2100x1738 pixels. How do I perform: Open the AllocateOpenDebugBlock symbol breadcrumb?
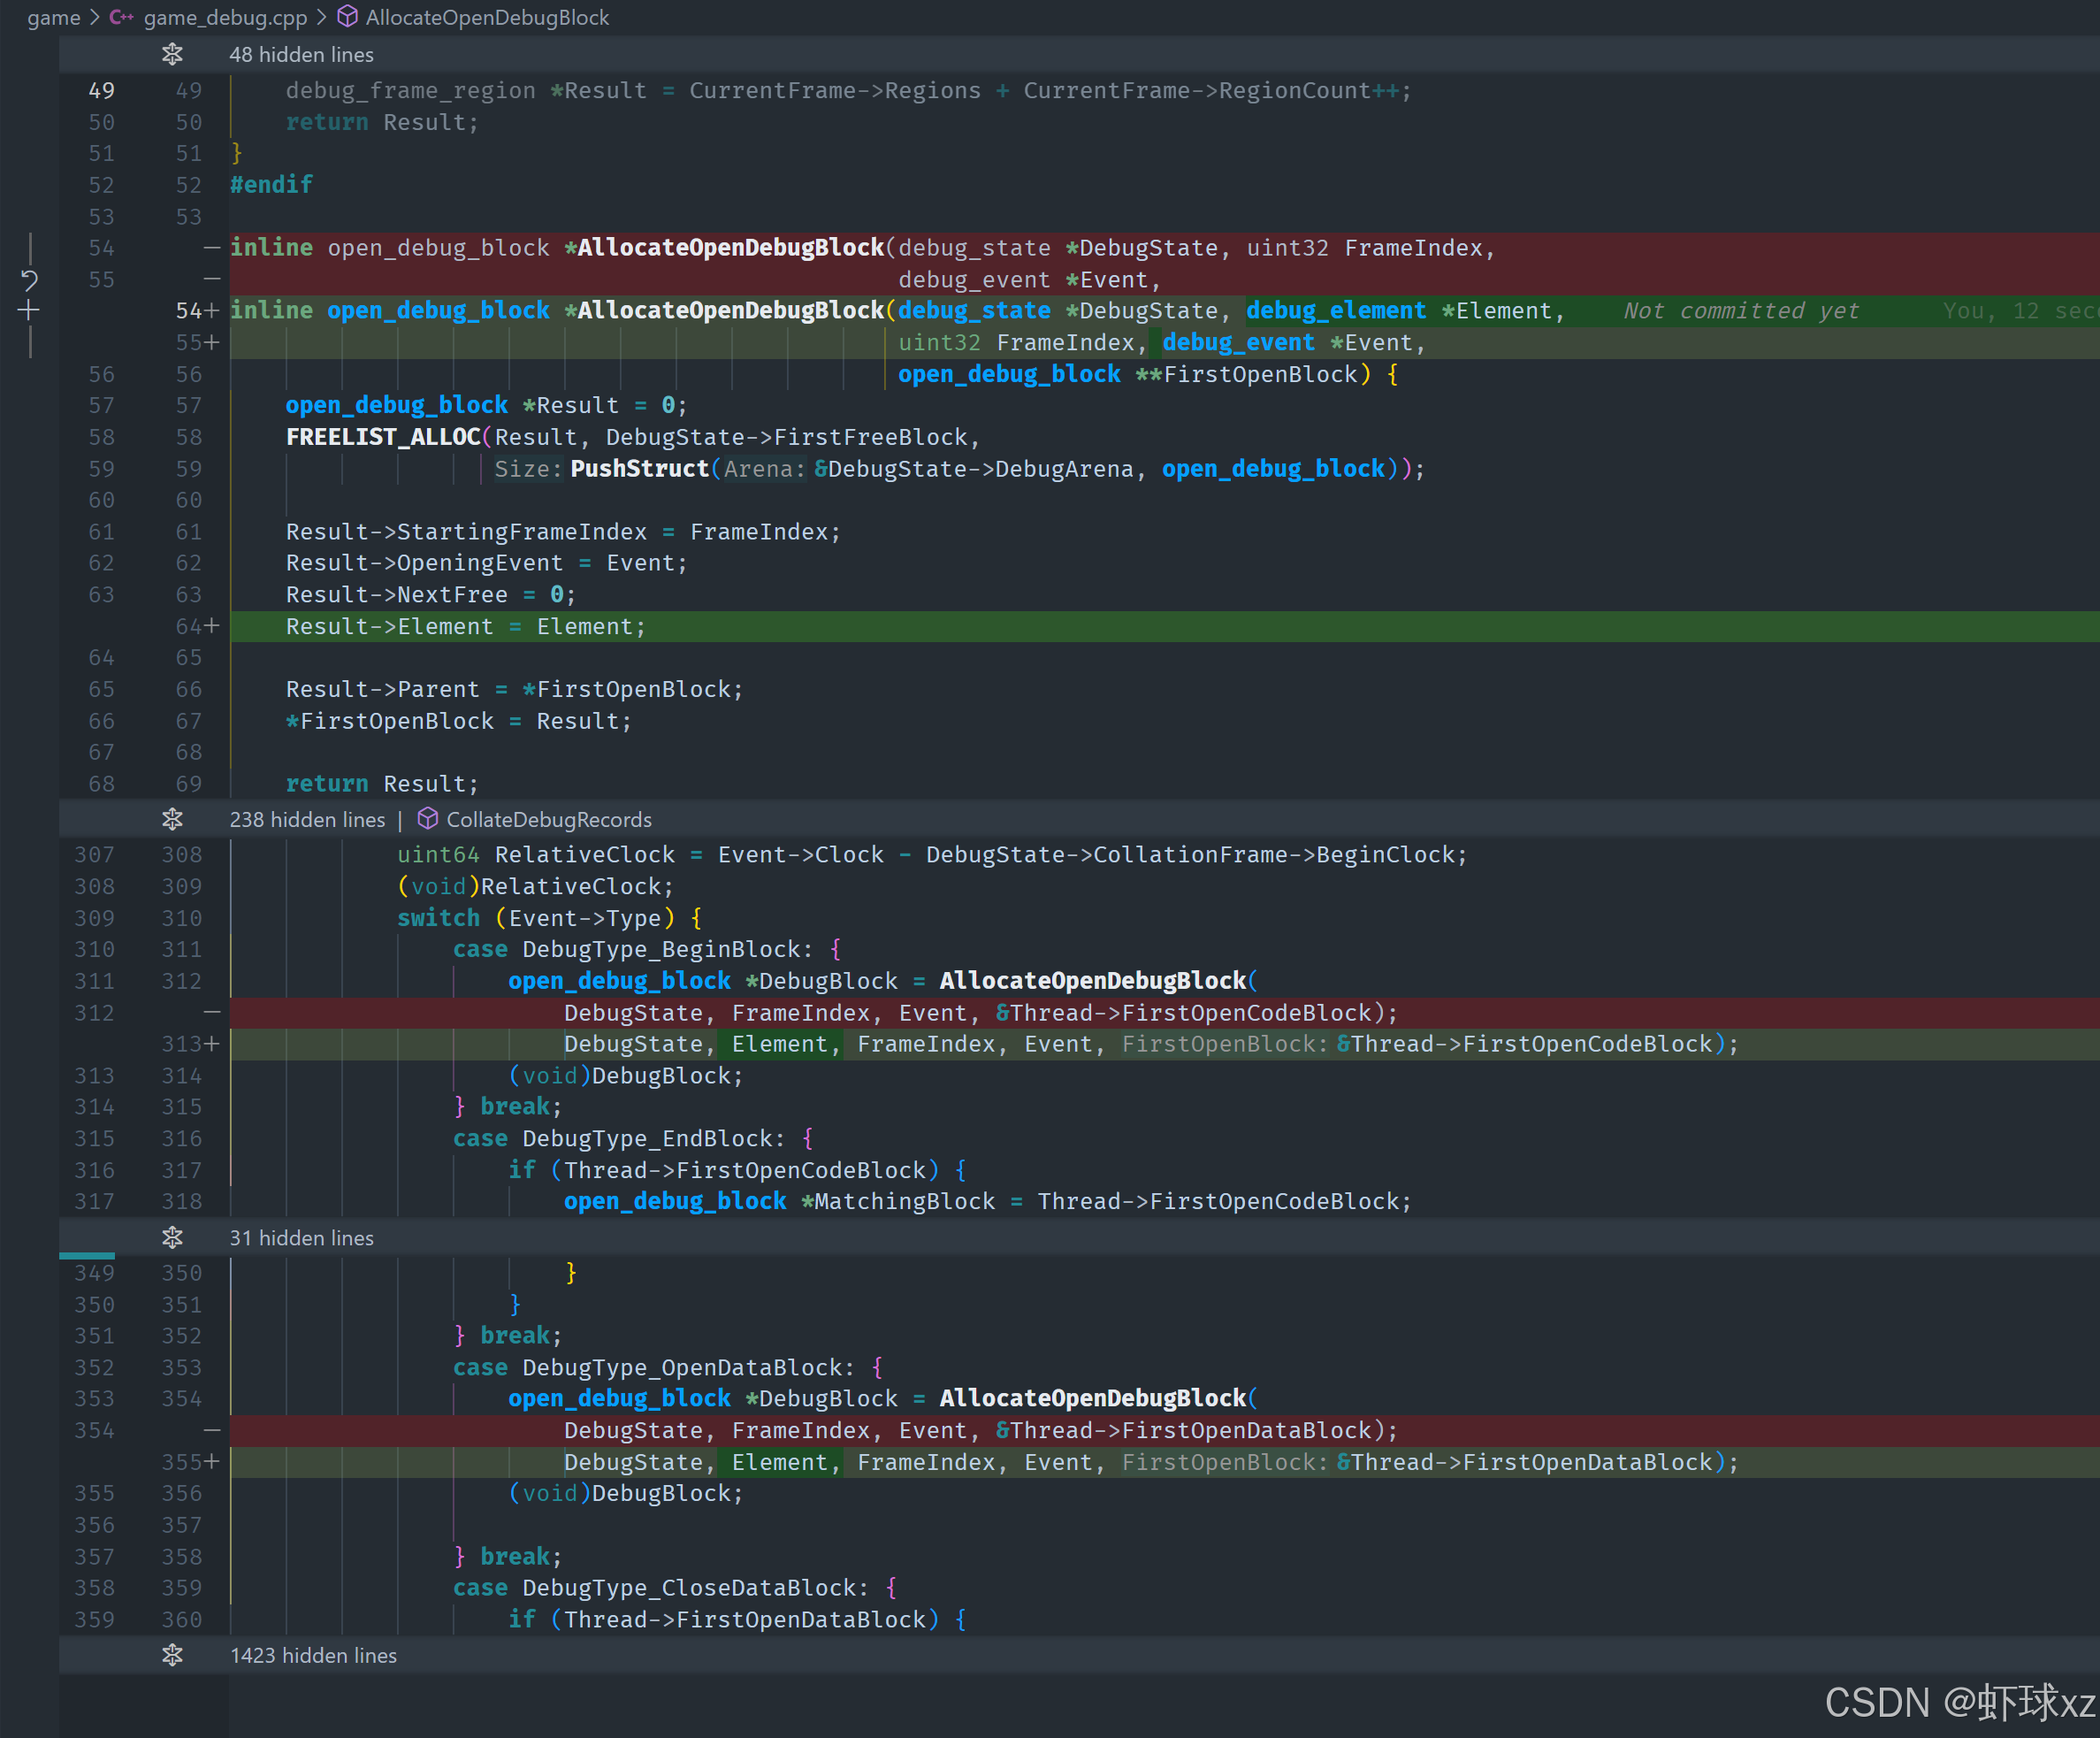coord(487,17)
